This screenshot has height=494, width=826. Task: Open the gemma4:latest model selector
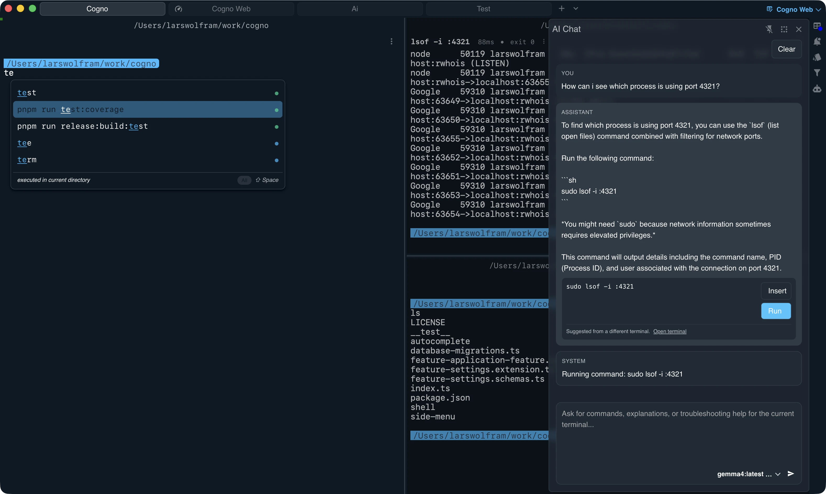click(x=749, y=474)
